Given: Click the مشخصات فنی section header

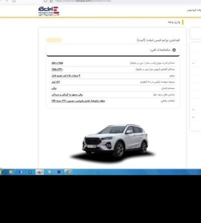Looking at the screenshot, I should point(113,50).
